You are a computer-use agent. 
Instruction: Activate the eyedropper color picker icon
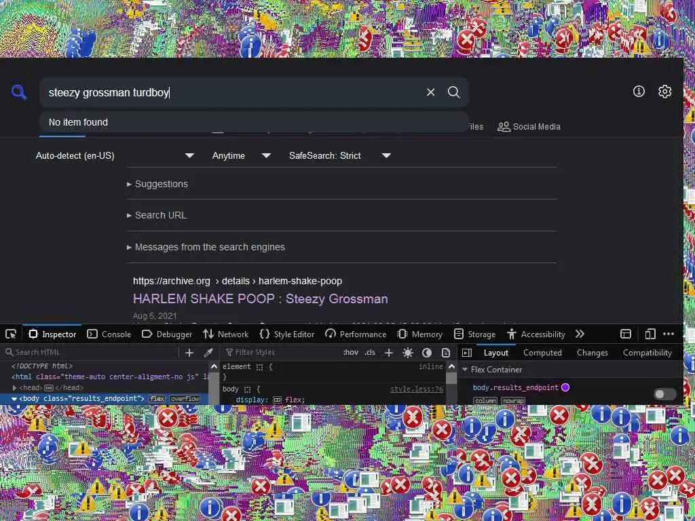208,353
